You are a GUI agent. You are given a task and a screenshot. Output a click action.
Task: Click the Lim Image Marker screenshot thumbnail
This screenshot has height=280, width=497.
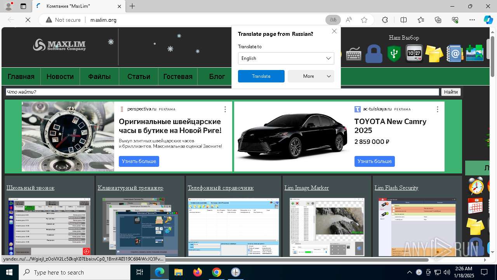[327, 227]
